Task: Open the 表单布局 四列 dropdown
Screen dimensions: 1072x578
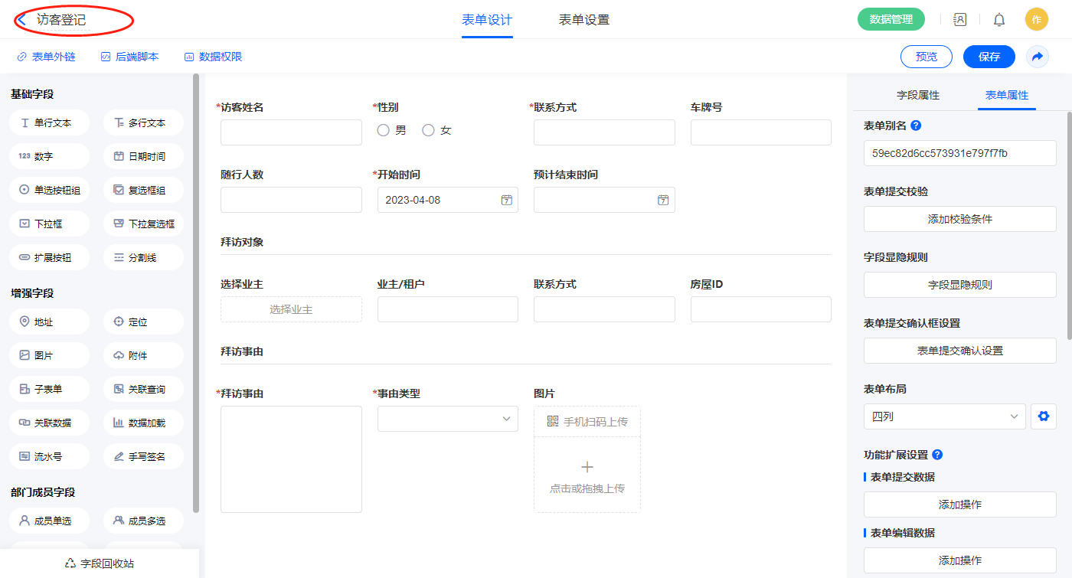Action: pos(944,416)
